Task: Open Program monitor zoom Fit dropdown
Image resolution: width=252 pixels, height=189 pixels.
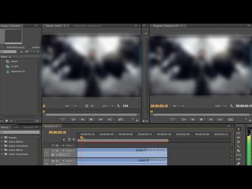Action: click(x=178, y=106)
